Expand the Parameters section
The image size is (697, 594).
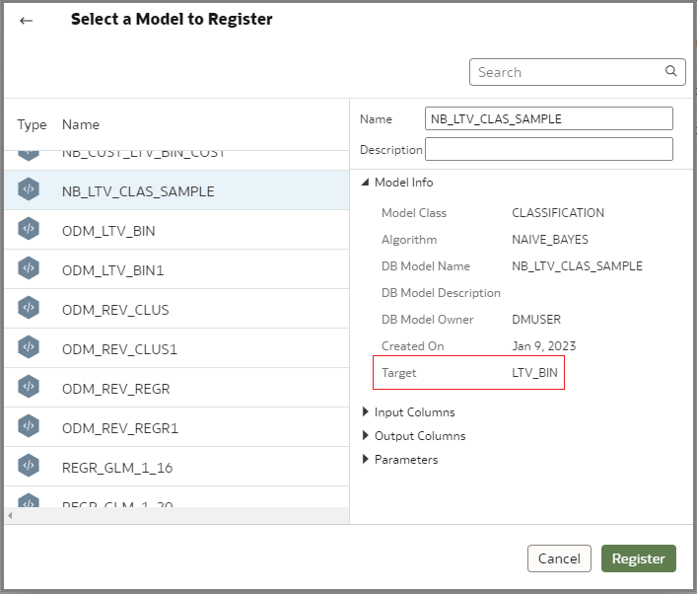[366, 459]
